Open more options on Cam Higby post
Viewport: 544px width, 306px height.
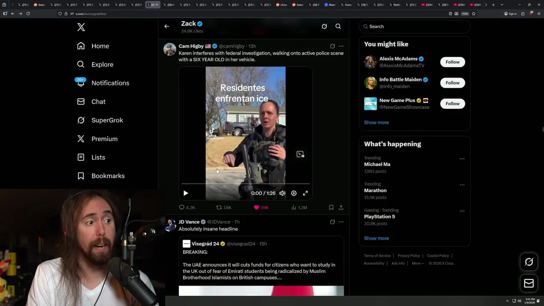pos(341,46)
